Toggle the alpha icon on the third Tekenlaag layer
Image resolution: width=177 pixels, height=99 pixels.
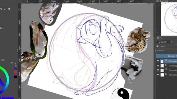point(166,69)
